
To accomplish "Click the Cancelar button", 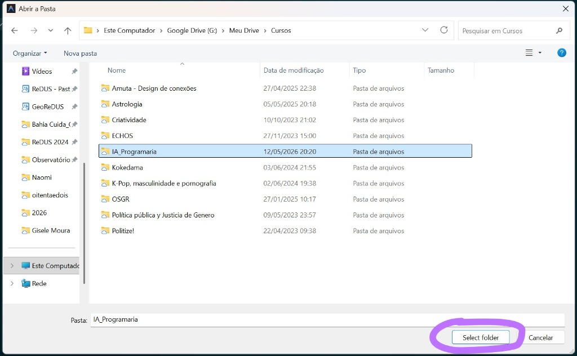I will (540, 337).
